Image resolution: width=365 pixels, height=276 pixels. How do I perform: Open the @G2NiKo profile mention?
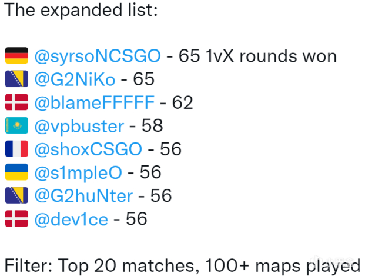tap(75, 79)
